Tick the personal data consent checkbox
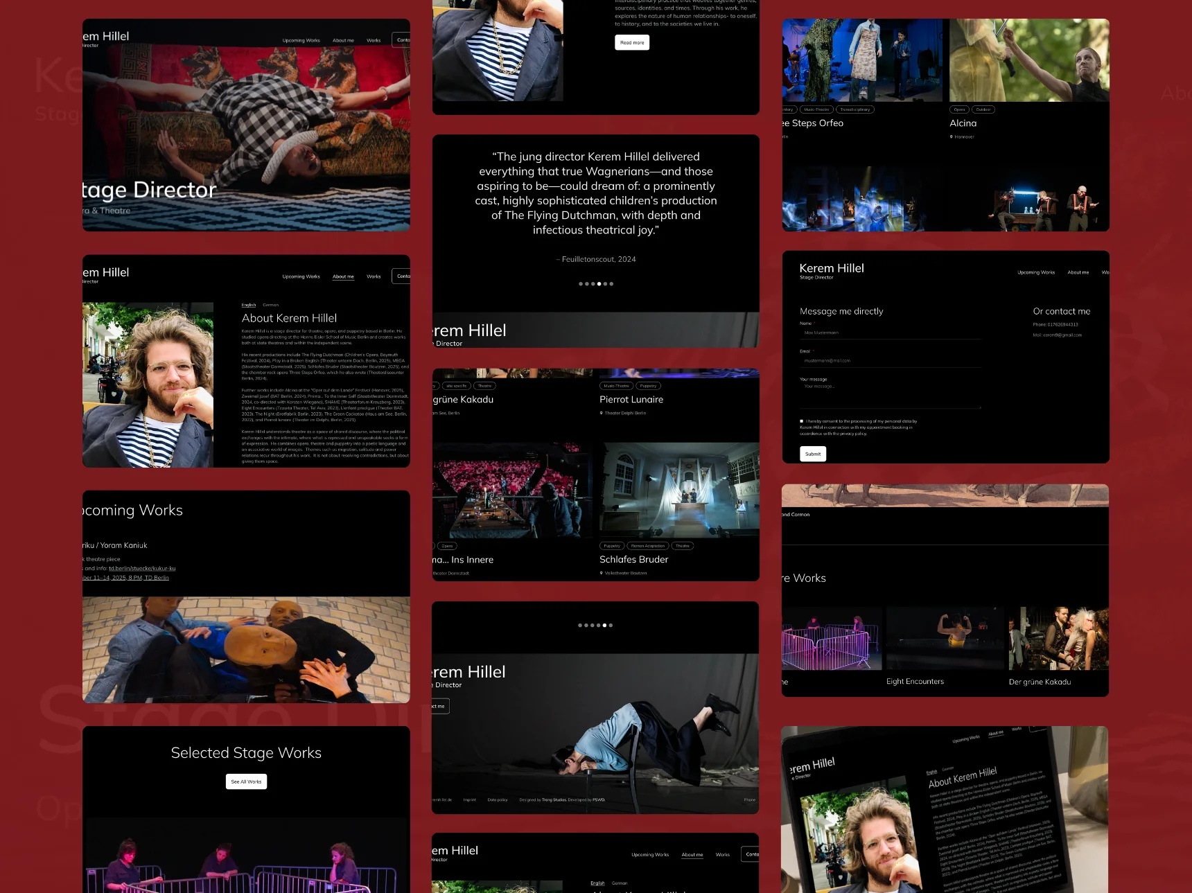1192x893 pixels. click(802, 421)
